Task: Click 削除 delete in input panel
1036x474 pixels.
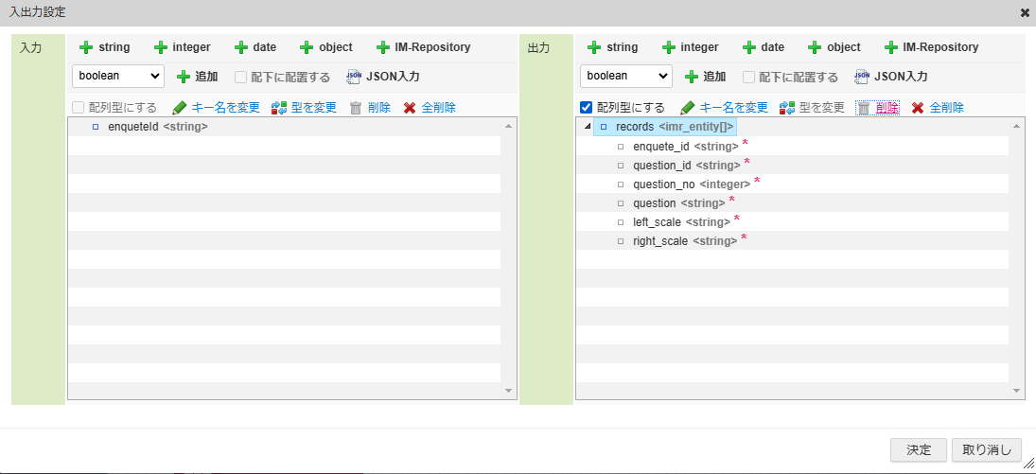Action: 370,108
